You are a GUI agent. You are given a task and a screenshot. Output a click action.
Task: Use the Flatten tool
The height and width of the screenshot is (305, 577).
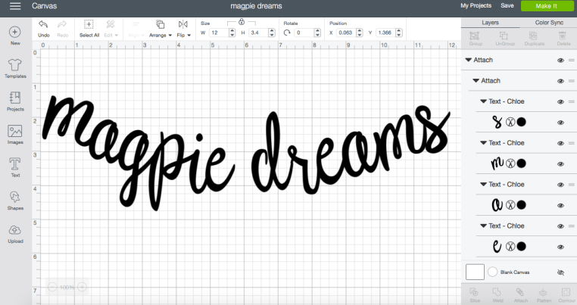click(x=544, y=295)
